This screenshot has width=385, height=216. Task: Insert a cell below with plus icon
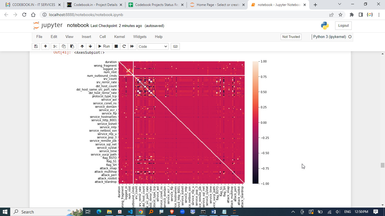click(x=45, y=46)
